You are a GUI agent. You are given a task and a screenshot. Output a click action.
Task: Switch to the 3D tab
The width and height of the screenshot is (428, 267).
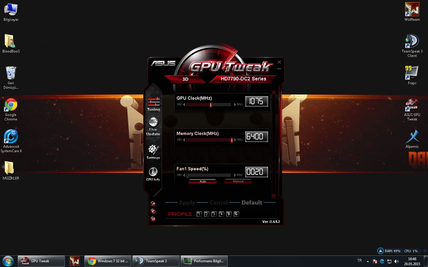pos(185,79)
